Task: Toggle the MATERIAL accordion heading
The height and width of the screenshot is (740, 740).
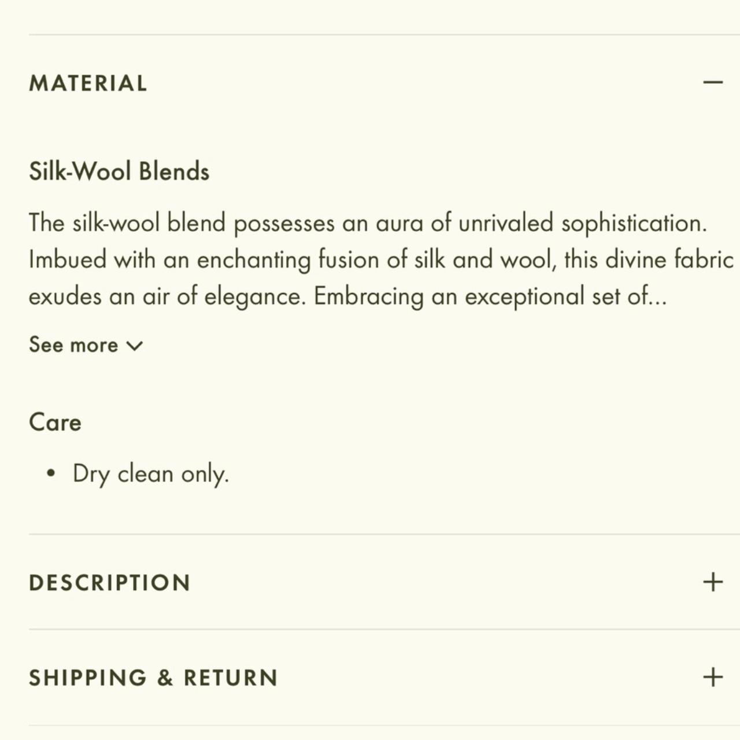Action: coord(88,83)
